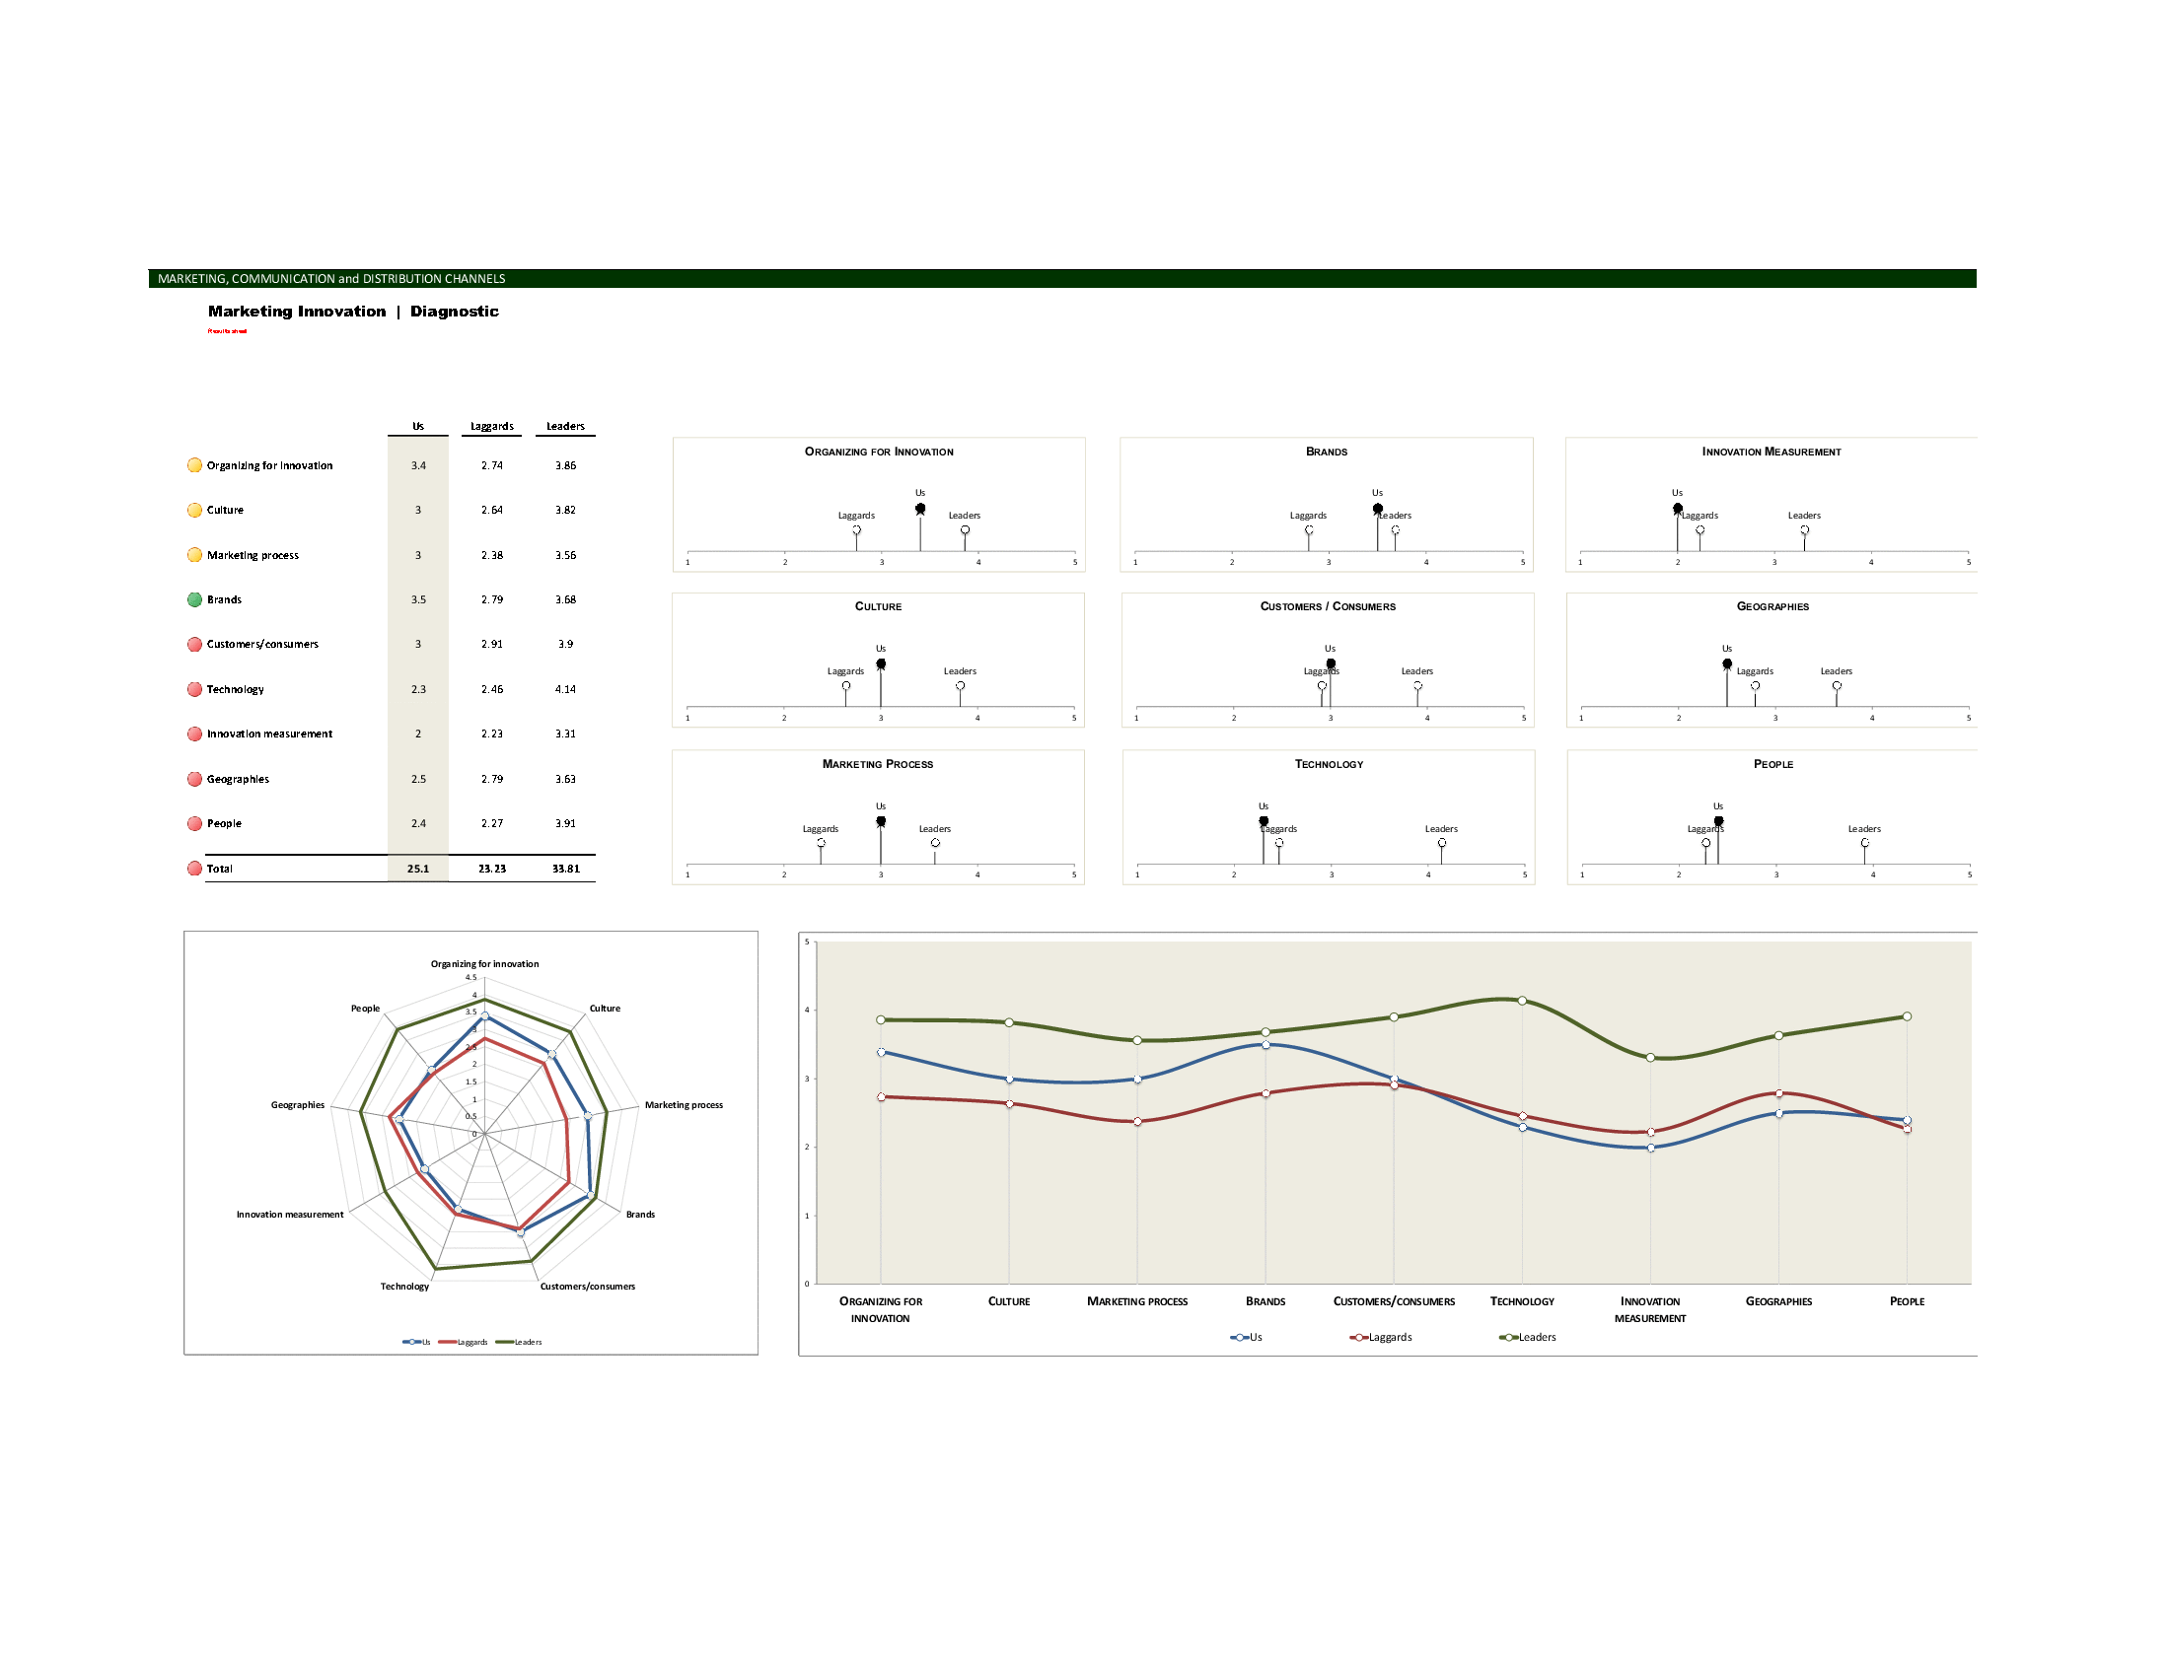Image resolution: width=2170 pixels, height=1676 pixels.
Task: Click the green header banner text
Action: (x=331, y=279)
